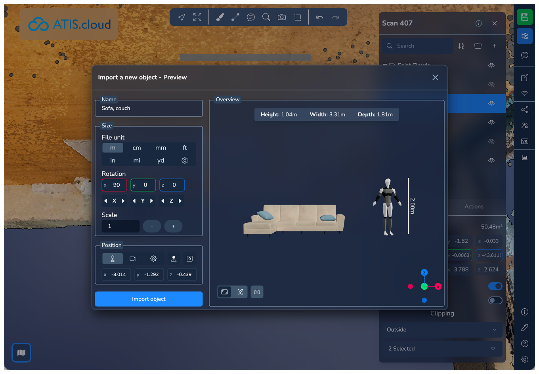539x374 pixels.
Task: Turn off the enabled blue toggle switch
Action: click(495, 286)
